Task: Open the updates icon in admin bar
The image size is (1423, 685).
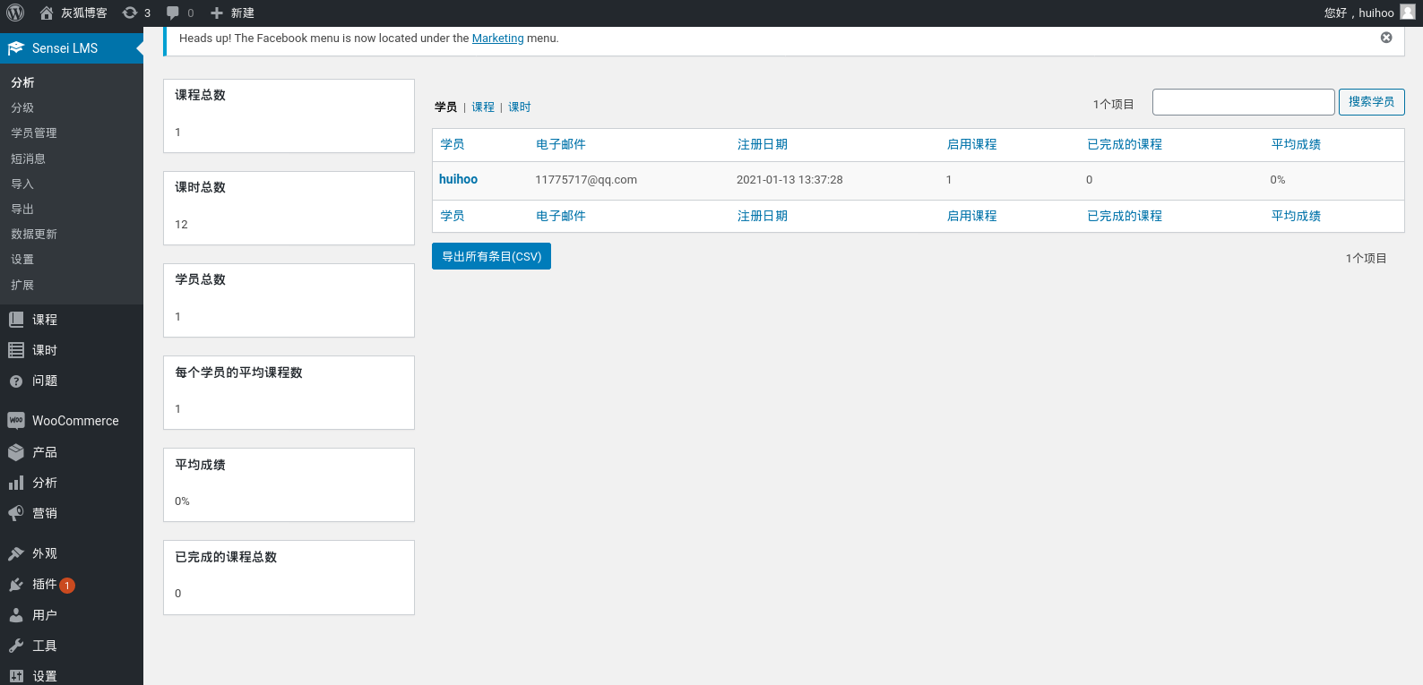Action: pos(130,13)
